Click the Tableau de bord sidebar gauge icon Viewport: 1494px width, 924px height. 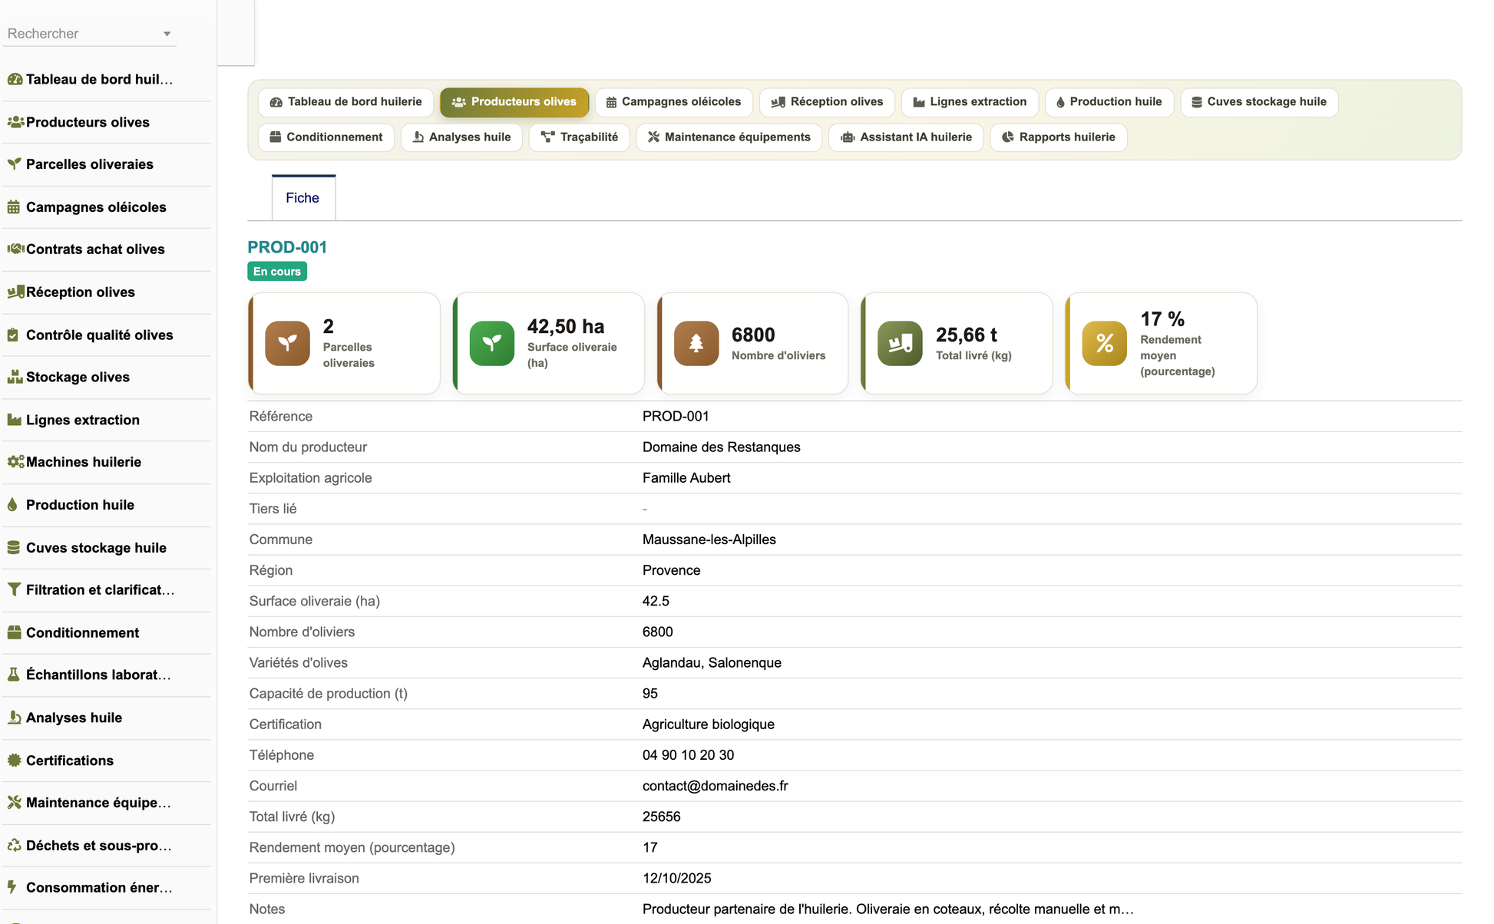point(15,79)
